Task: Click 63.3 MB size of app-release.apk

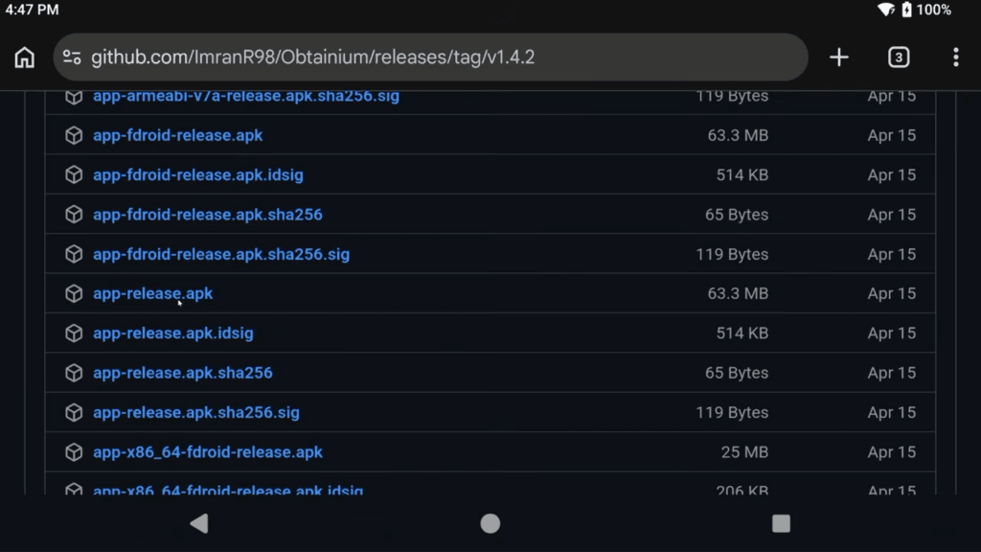Action: pos(738,293)
